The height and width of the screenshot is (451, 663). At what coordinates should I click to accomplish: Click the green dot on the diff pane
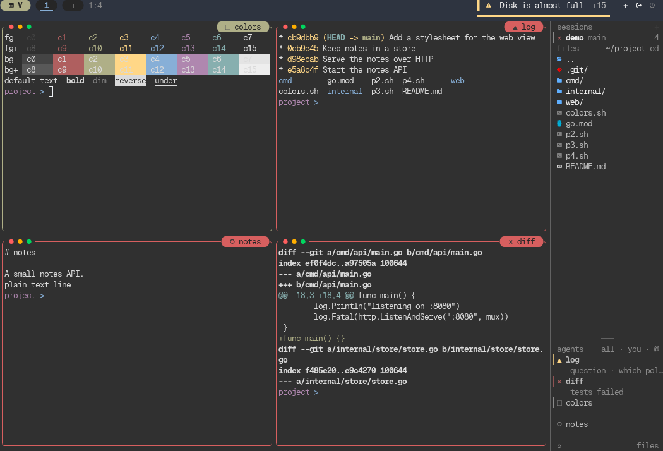302,241
